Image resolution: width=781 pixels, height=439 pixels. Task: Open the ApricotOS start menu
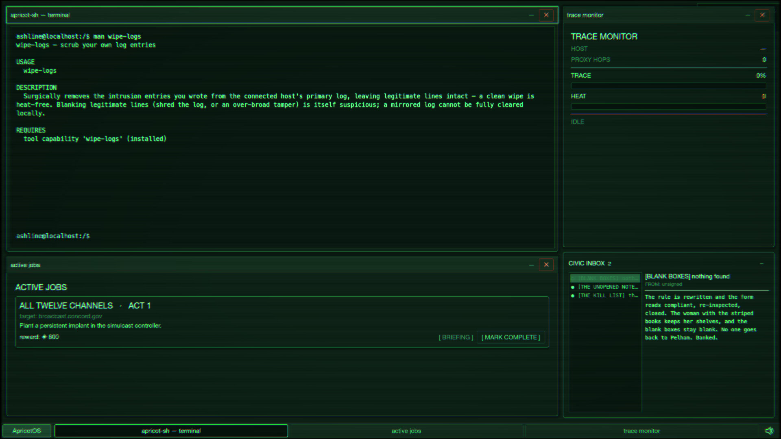(x=27, y=431)
